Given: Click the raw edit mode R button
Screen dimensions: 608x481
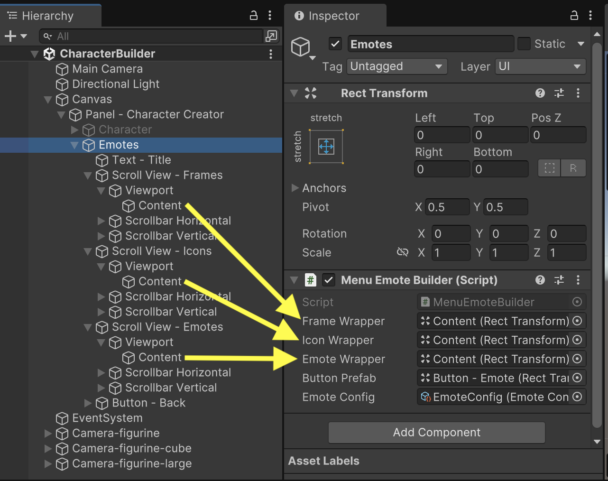Looking at the screenshot, I should (x=573, y=168).
